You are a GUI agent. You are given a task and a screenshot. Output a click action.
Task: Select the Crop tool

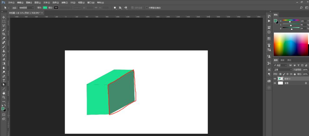[x=4, y=34]
